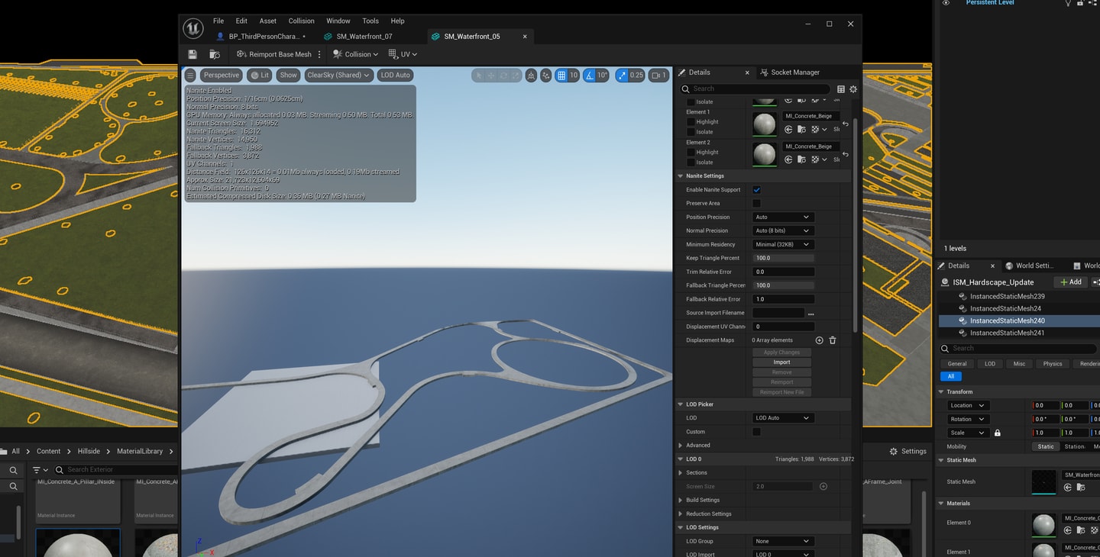This screenshot has height=557, width=1100.
Task: Switch Details panel to property matrix view
Action: tap(841, 89)
